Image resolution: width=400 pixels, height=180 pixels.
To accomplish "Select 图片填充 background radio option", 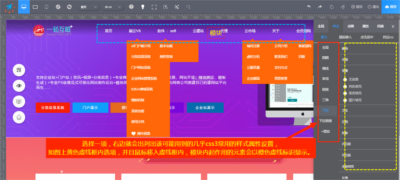I will point(345,100).
